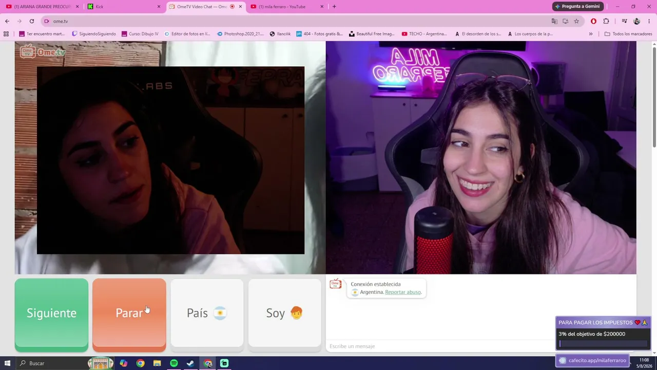The image size is (657, 370).
Task: Open the TECHO - Argentina bookmark
Action: click(424, 34)
